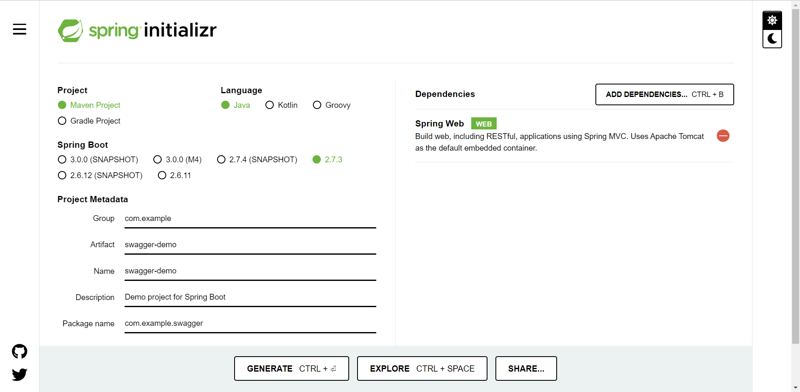Select Maven Project option
Viewport: 800px width, 392px height.
point(89,105)
